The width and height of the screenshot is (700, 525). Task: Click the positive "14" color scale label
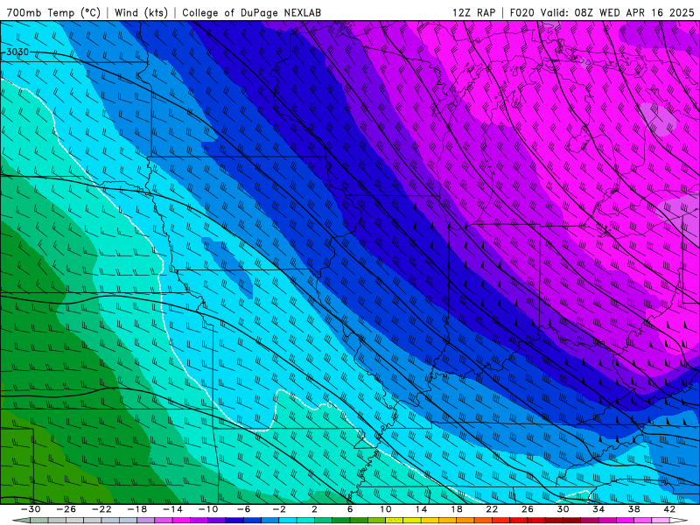[x=421, y=509]
